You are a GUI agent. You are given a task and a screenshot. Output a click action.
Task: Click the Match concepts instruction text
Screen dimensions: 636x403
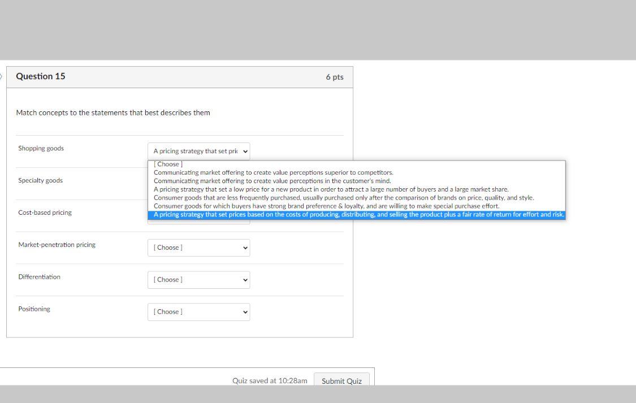[113, 112]
